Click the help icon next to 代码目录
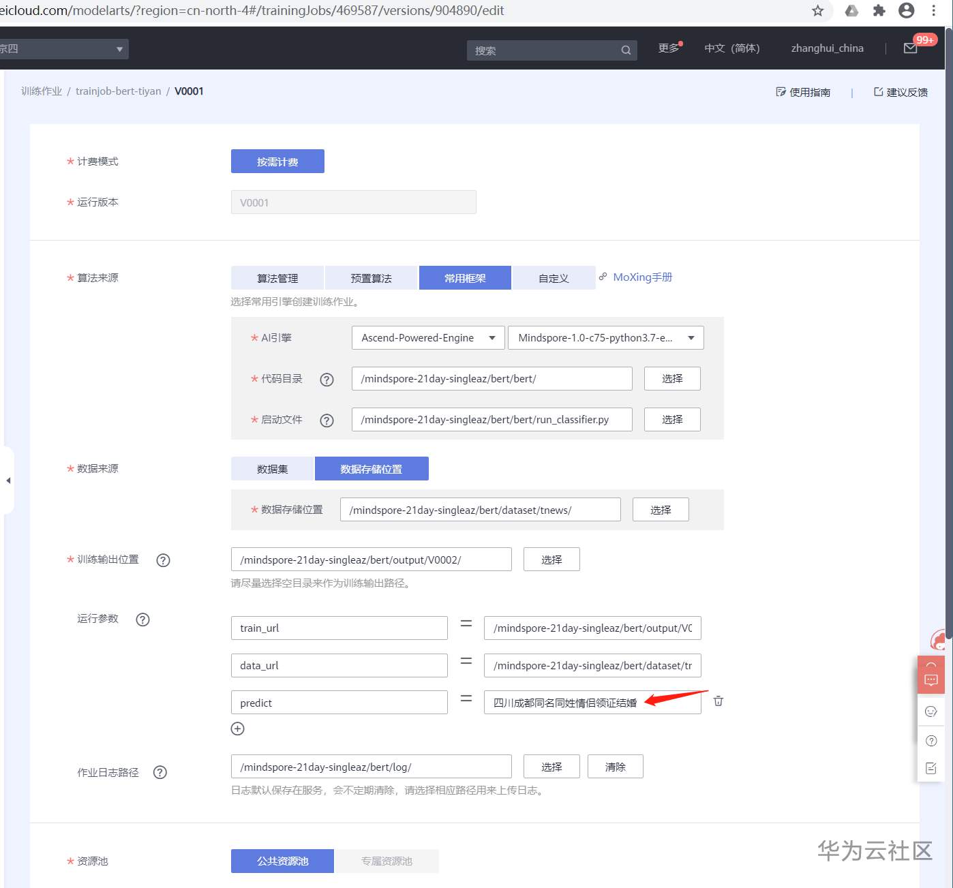 click(x=327, y=380)
